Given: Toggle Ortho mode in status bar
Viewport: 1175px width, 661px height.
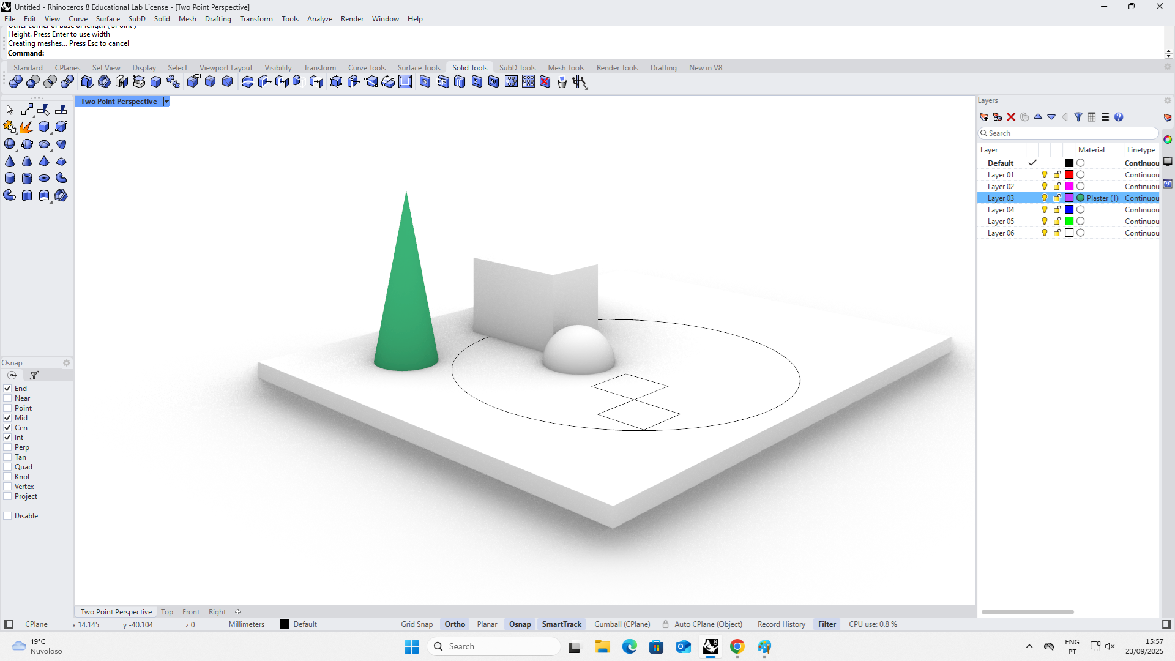Looking at the screenshot, I should click(455, 624).
